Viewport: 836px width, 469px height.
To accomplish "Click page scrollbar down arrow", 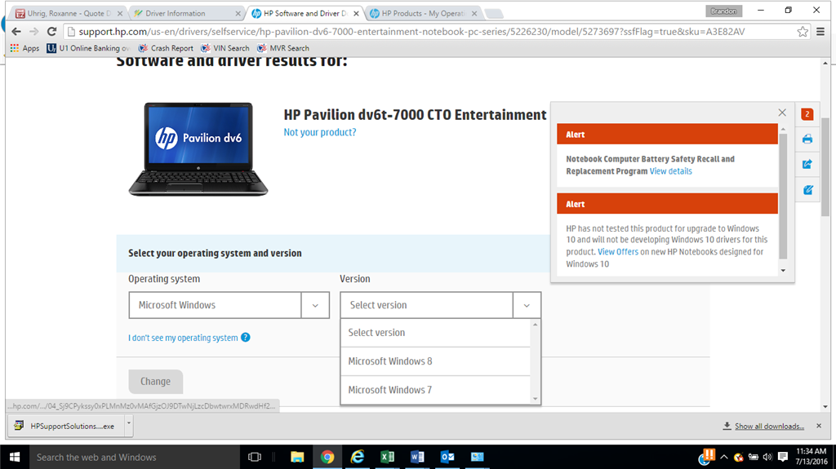I will tap(825, 407).
